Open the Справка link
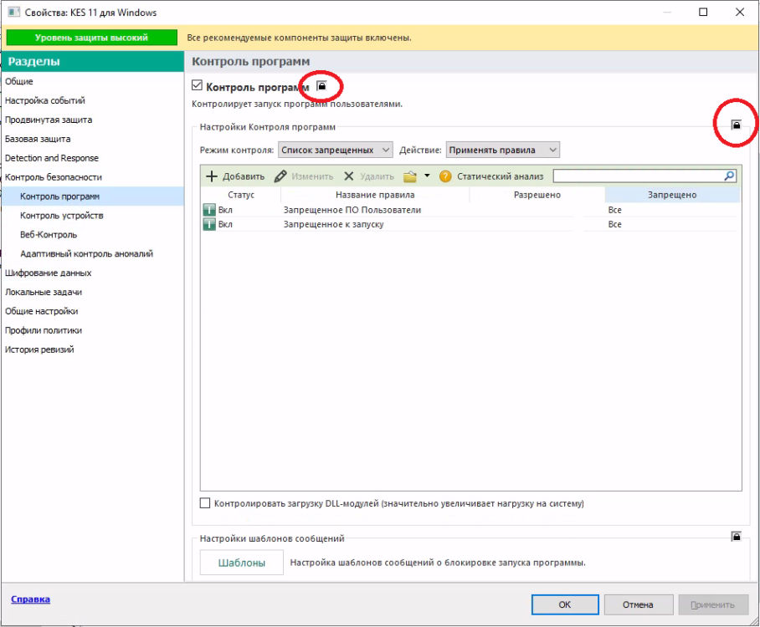 [30, 599]
